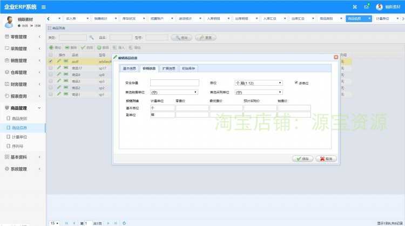Click the user avatar in the top right

pyautogui.click(x=379, y=7)
